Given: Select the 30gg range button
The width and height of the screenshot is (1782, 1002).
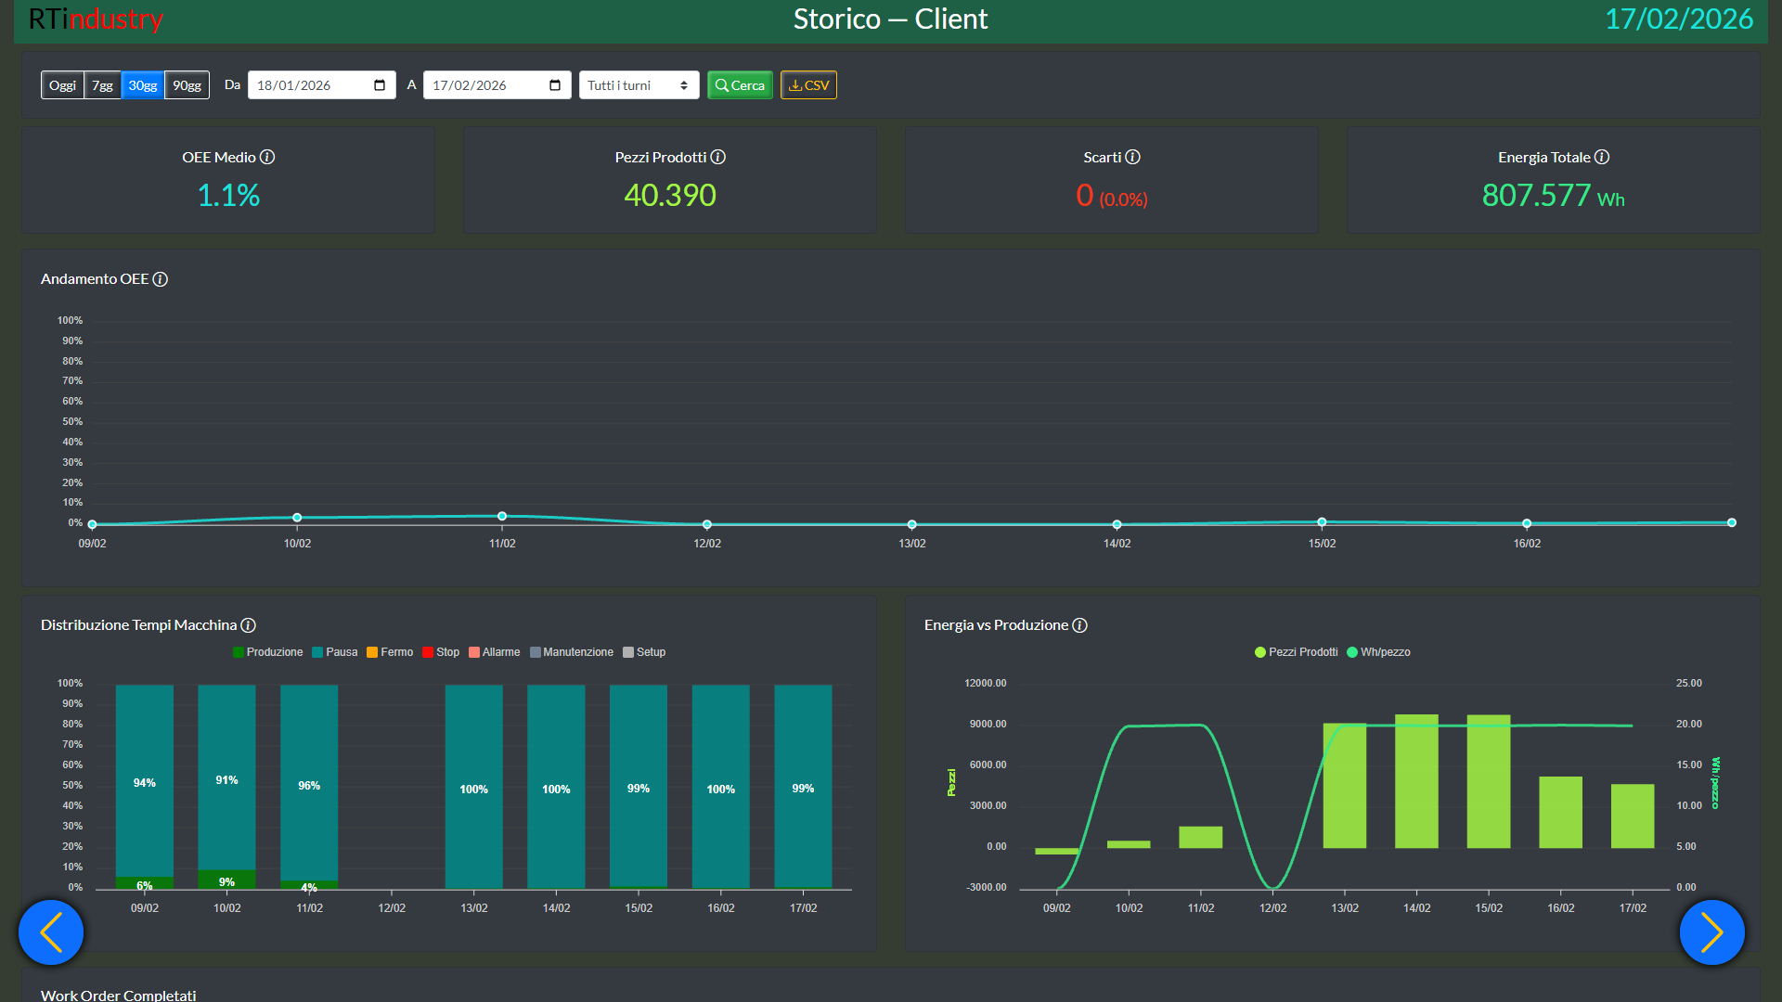Looking at the screenshot, I should (x=142, y=85).
